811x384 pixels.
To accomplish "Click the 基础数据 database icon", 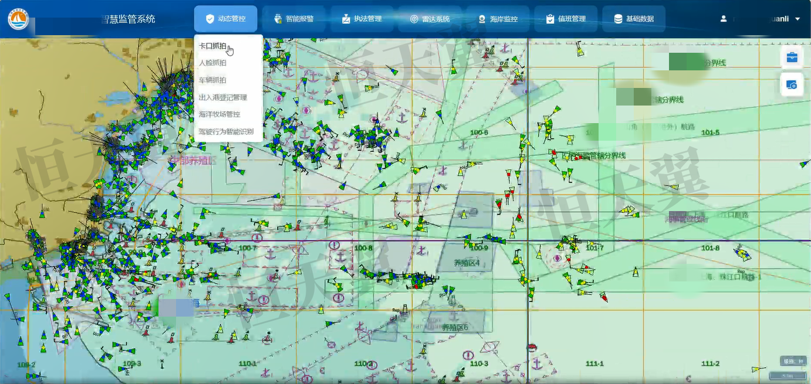I will (618, 19).
